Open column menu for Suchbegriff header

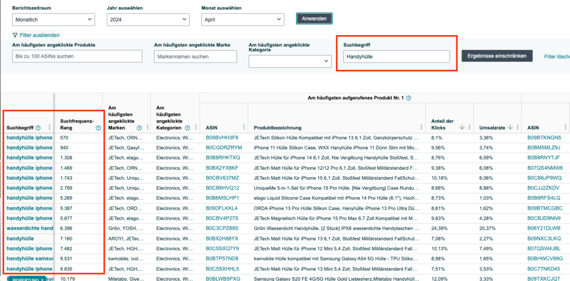point(50,127)
